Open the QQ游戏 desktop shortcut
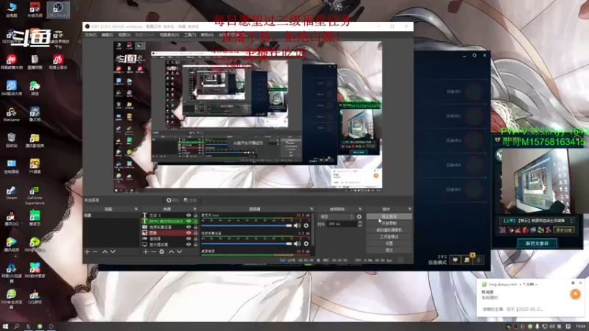 coord(35,296)
